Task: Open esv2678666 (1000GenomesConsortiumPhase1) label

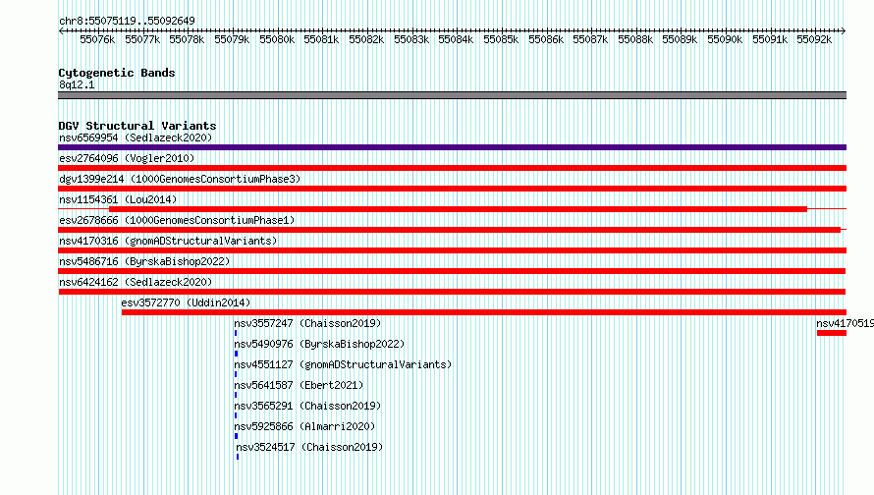Action: click(x=177, y=220)
